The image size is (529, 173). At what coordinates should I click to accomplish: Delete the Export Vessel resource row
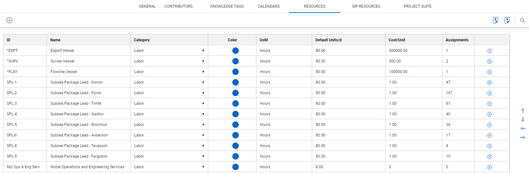pyautogui.click(x=489, y=51)
